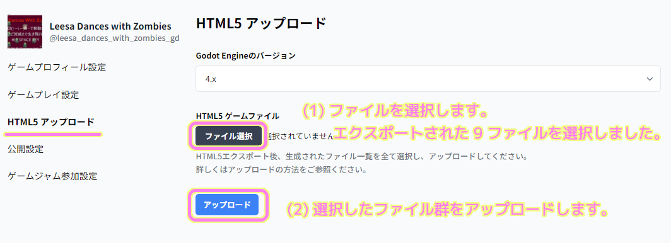Click the HTML5 アップロード page heading
Image resolution: width=671 pixels, height=243 pixels.
click(261, 24)
